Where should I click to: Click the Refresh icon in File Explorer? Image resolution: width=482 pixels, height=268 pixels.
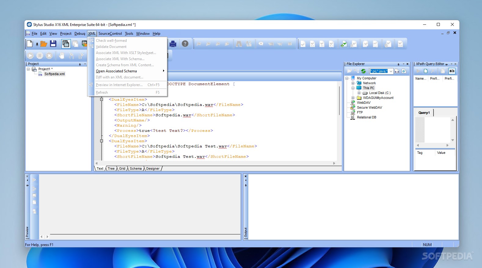pos(363,71)
